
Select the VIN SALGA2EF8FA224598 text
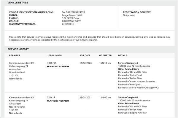(x=73, y=12)
